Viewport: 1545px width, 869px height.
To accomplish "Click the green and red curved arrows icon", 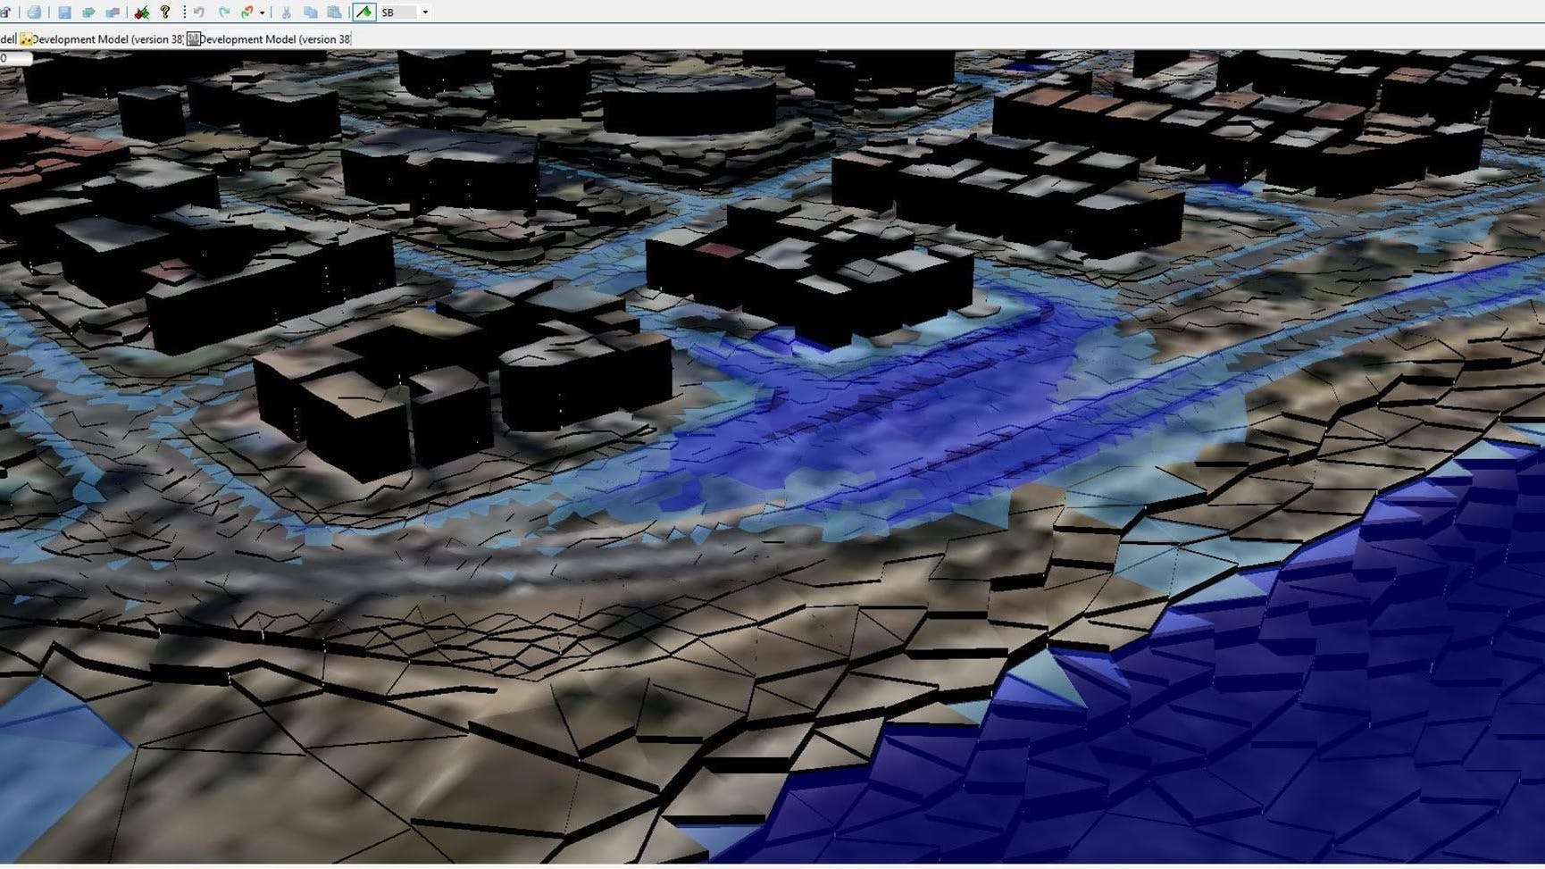I will (247, 13).
